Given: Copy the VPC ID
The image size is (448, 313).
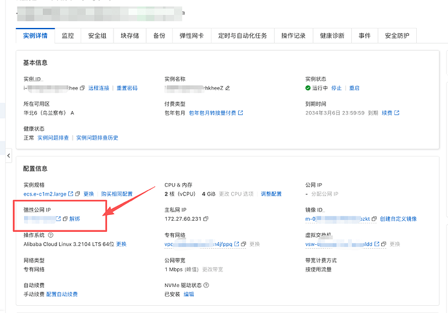Looking at the screenshot, I should point(243,244).
